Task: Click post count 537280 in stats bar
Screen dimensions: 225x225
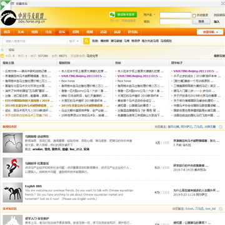Action: [43, 56]
